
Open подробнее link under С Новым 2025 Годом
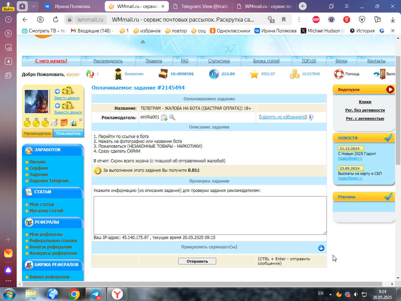click(350, 159)
